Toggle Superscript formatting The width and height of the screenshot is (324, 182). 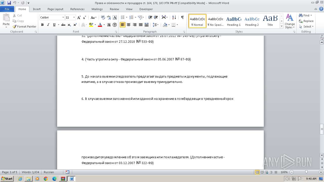click(x=75, y=25)
